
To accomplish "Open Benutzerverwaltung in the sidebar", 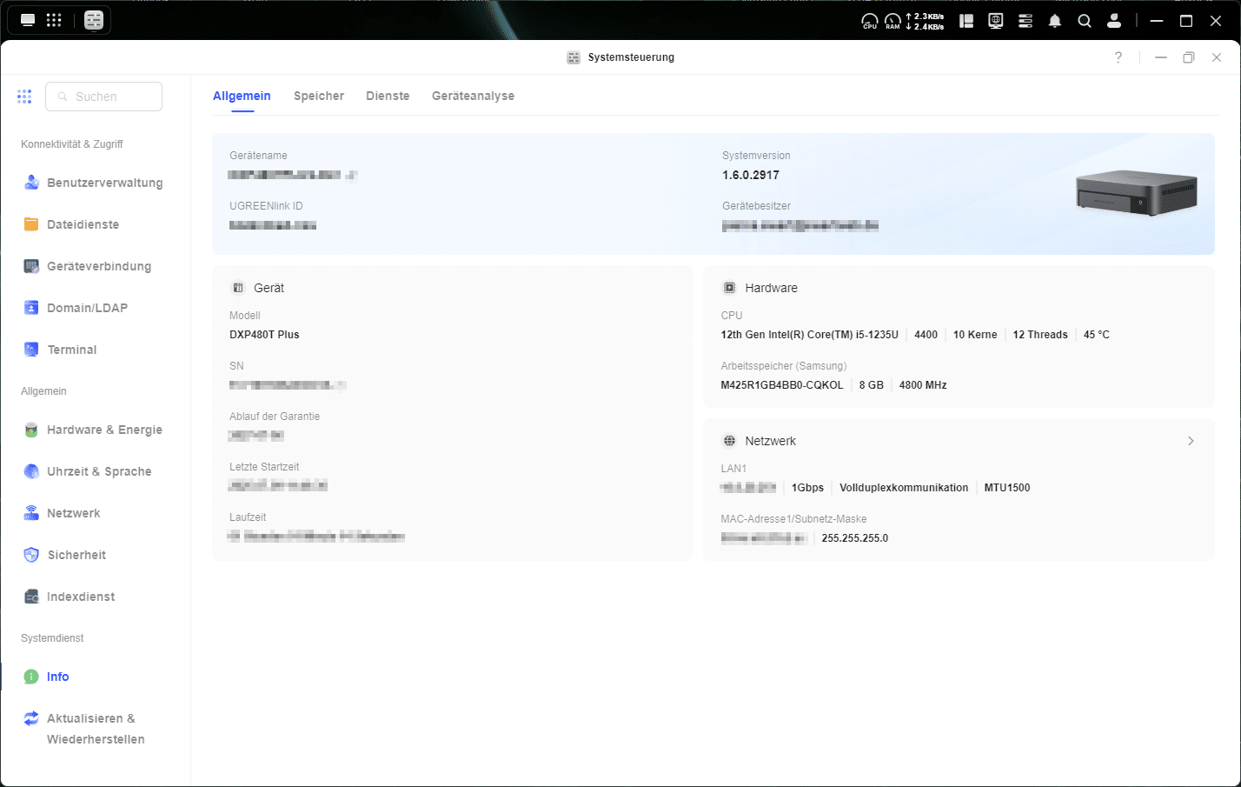I will [x=104, y=183].
